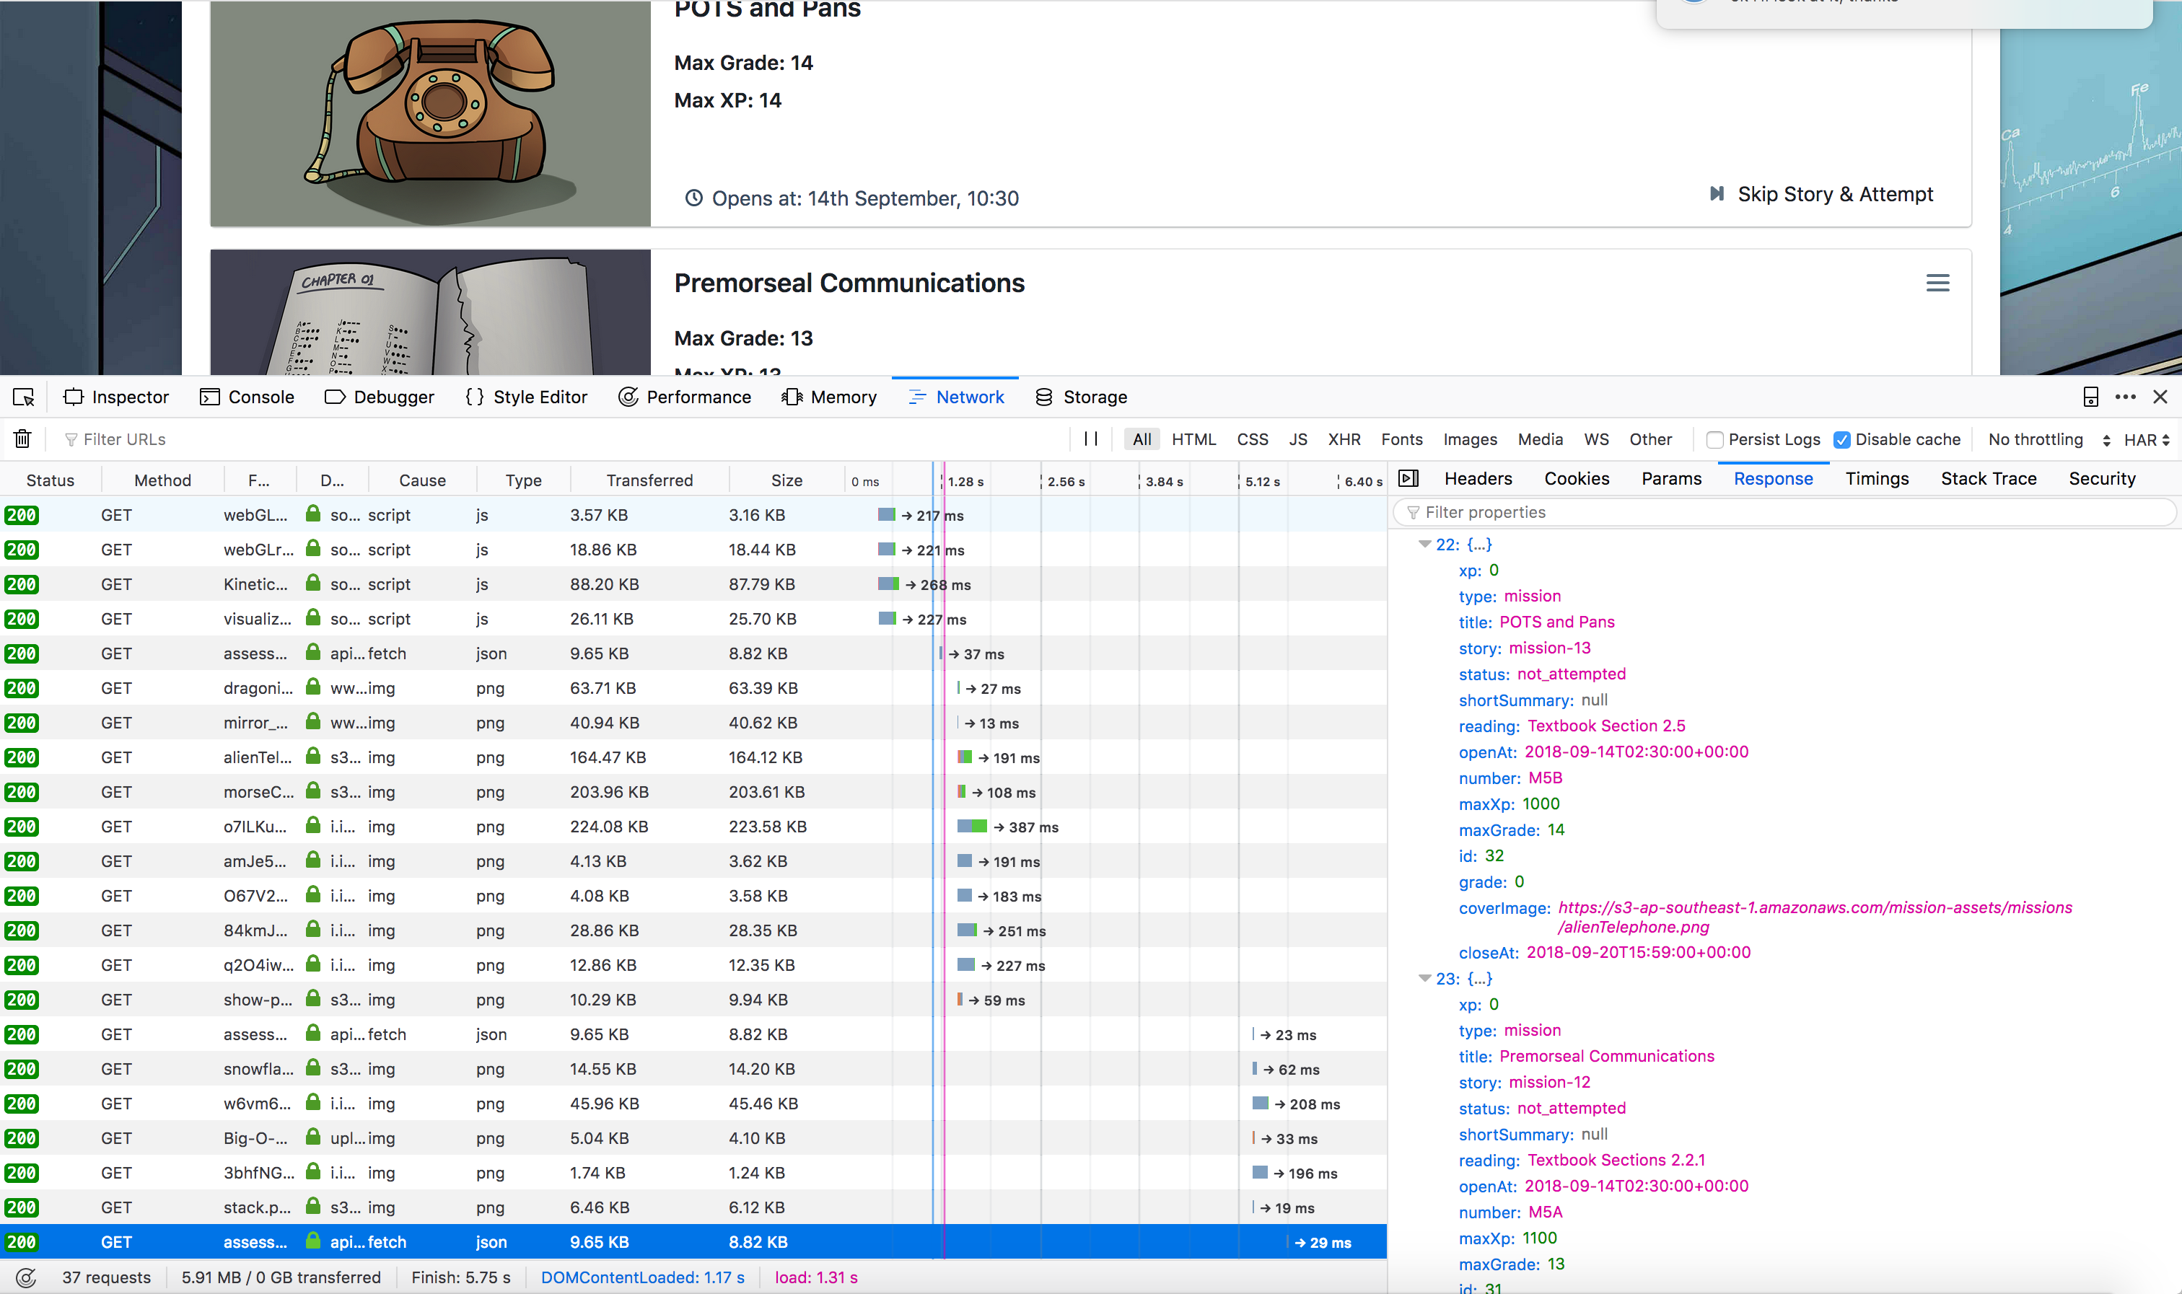
Task: Switch to the Console tab
Action: tap(247, 397)
